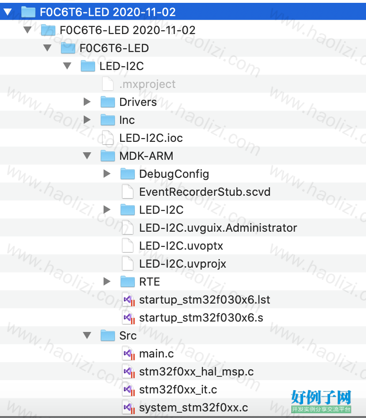This screenshot has height=418, width=366.
Task: Collapse the MDK-ARM folder
Action: tap(87, 156)
